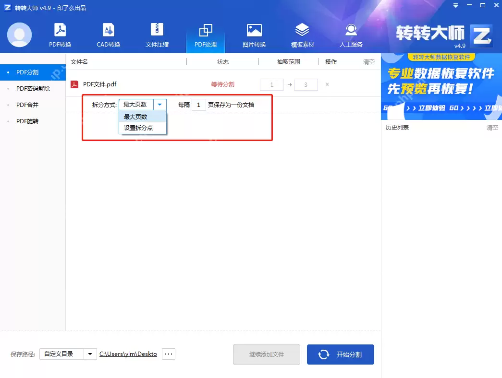502x378 pixels.
Task: Click the start page number field
Action: click(x=271, y=84)
